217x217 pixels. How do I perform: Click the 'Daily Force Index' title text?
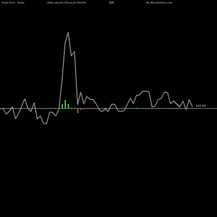click(x=13, y=3)
